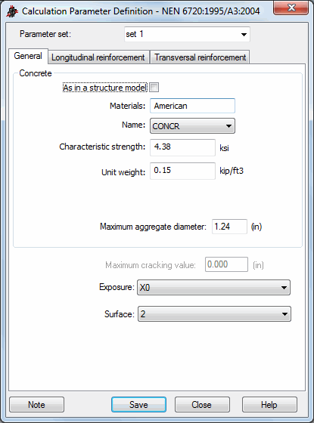Click the Close button at bottom
Screen dimensions: 314x423
202,405
